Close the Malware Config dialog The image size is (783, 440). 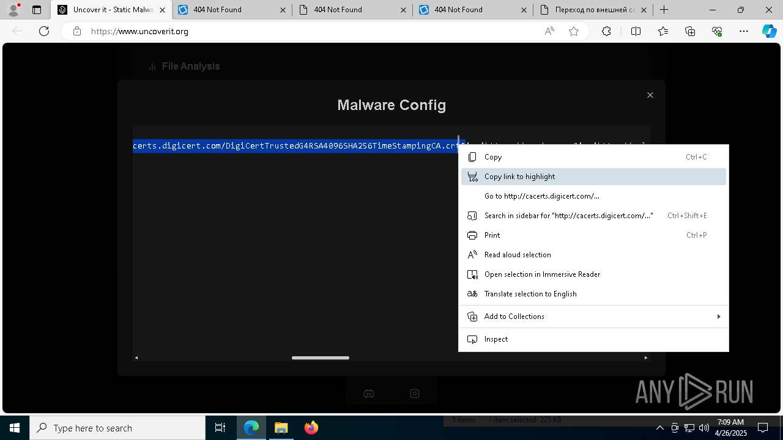650,95
